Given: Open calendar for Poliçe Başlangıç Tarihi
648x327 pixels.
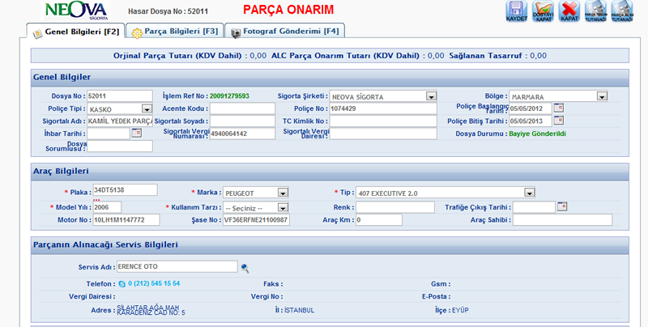Looking at the screenshot, I should click(558, 108).
